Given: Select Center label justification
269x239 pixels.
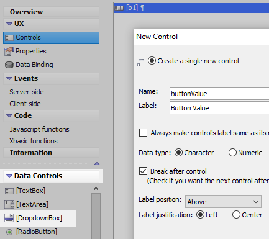Looking at the screenshot, I should pos(236,215).
